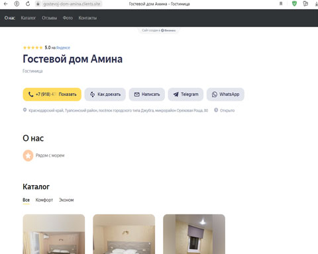Open the 'Контакты' navigation item
318x254 pixels.
click(87, 18)
